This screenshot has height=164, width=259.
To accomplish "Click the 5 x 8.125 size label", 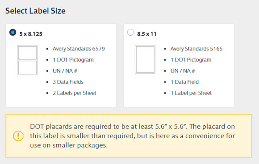I will tap(31, 34).
